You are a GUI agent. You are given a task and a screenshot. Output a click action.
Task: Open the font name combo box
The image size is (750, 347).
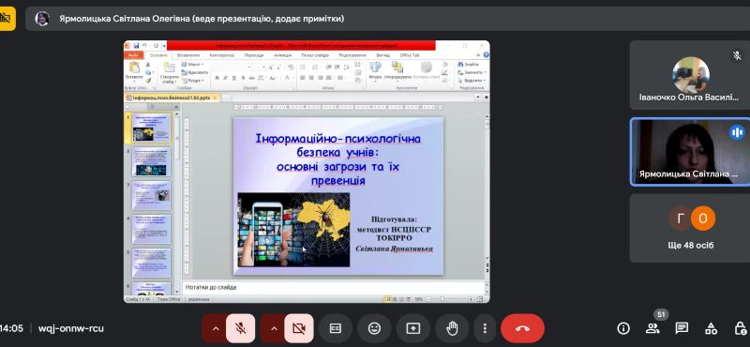232,67
